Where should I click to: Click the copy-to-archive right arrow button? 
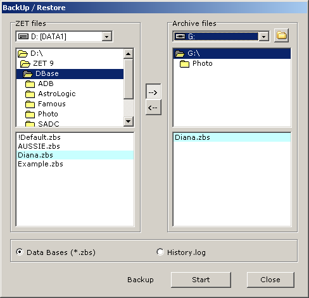click(153, 92)
